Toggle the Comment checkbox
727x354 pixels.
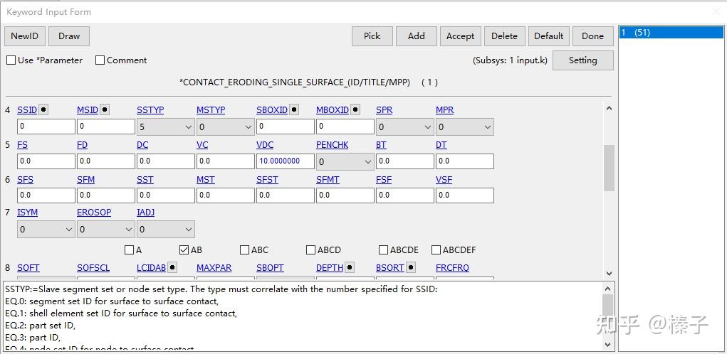click(100, 60)
